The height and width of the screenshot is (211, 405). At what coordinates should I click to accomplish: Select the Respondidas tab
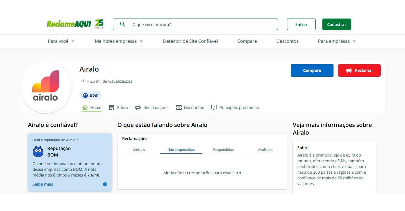(x=223, y=149)
